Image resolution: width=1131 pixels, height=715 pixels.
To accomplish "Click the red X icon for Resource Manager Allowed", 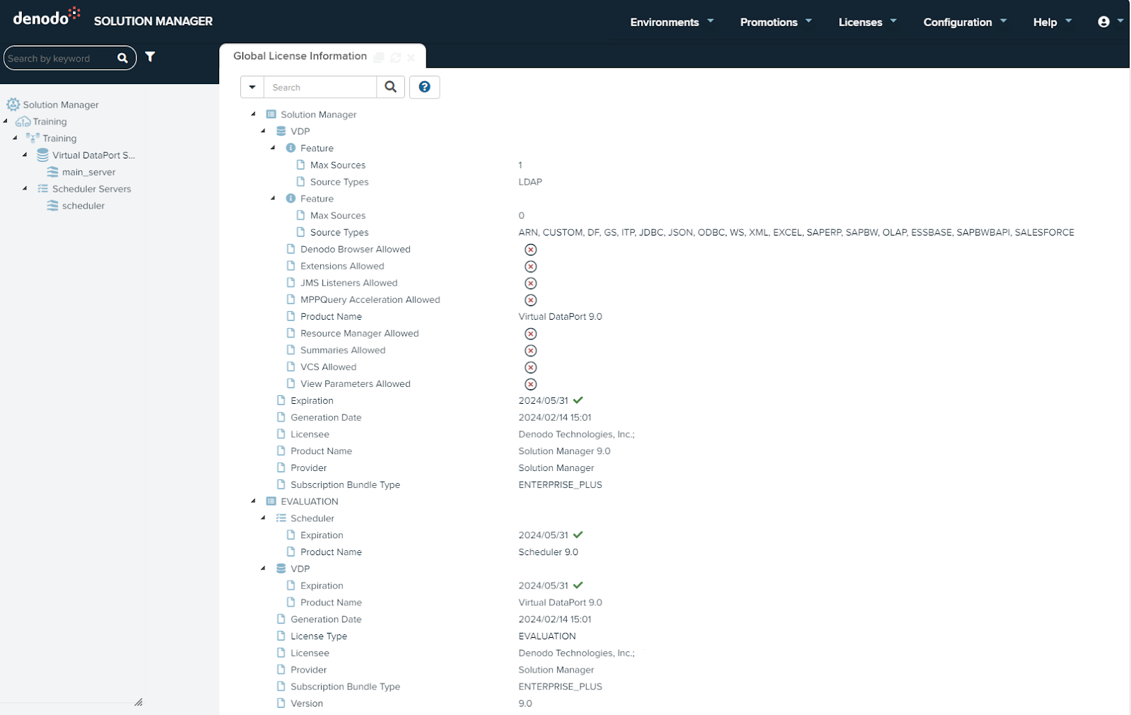I will click(531, 334).
